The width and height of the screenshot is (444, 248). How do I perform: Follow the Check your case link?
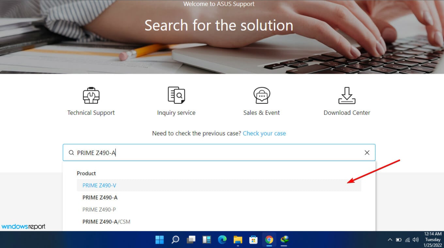[x=264, y=133]
